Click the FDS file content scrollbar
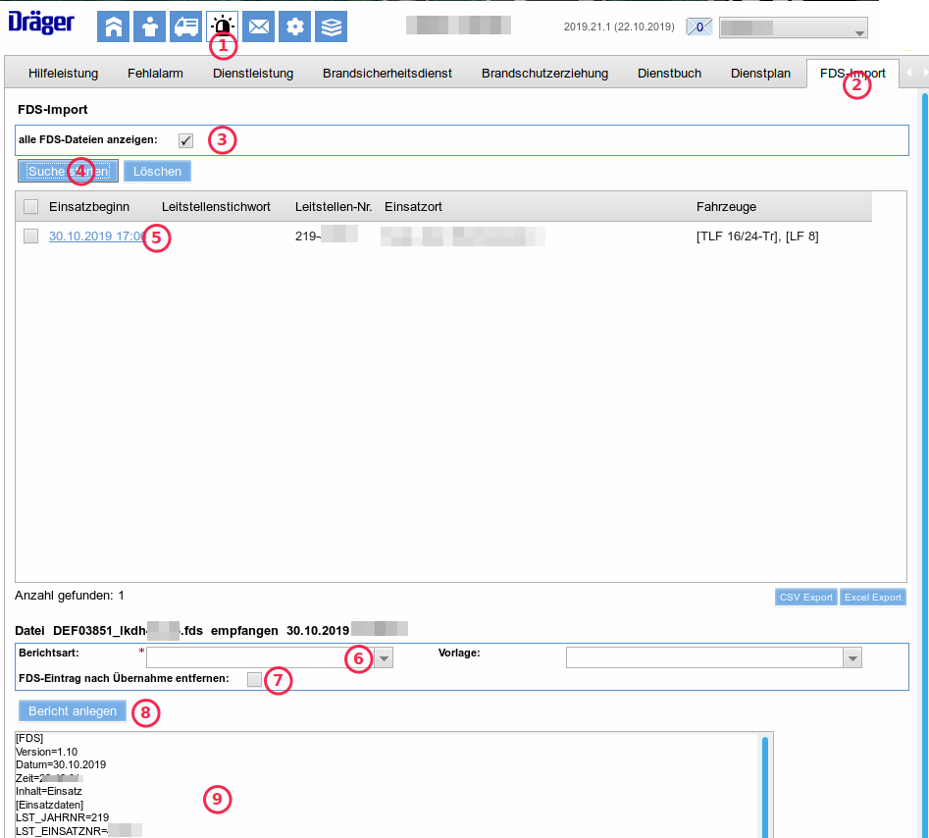Screen dimensions: 929x838 (765, 785)
